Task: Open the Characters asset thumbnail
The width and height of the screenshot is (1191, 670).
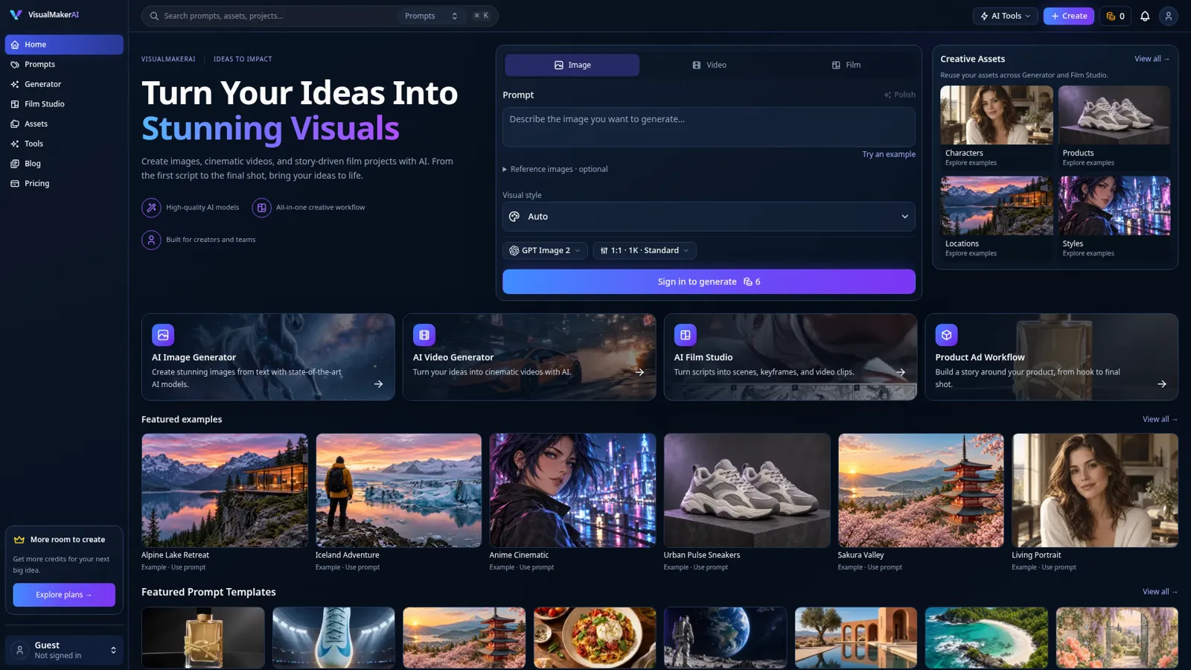Action: coord(996,115)
